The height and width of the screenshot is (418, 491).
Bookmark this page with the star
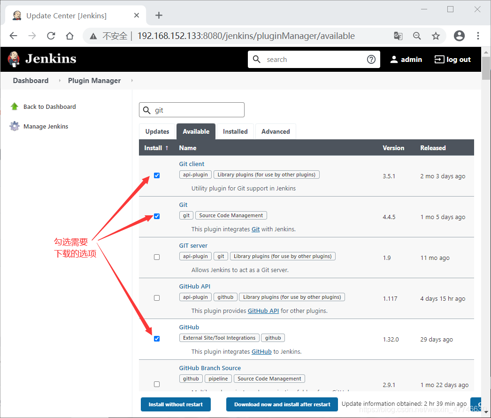[x=436, y=36]
